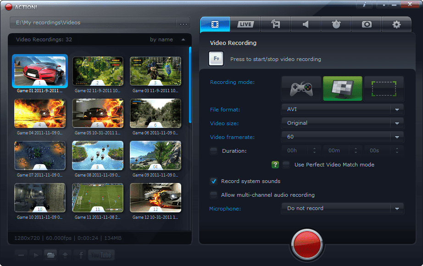423x266 pixels.
Task: Open the Video size Original dropdown
Action: (x=343, y=123)
